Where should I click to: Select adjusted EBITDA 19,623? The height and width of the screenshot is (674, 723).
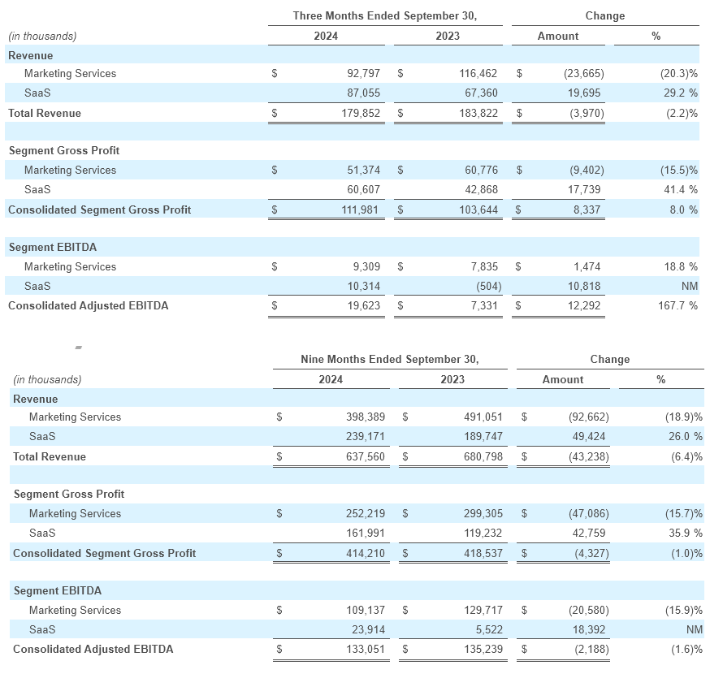click(363, 306)
